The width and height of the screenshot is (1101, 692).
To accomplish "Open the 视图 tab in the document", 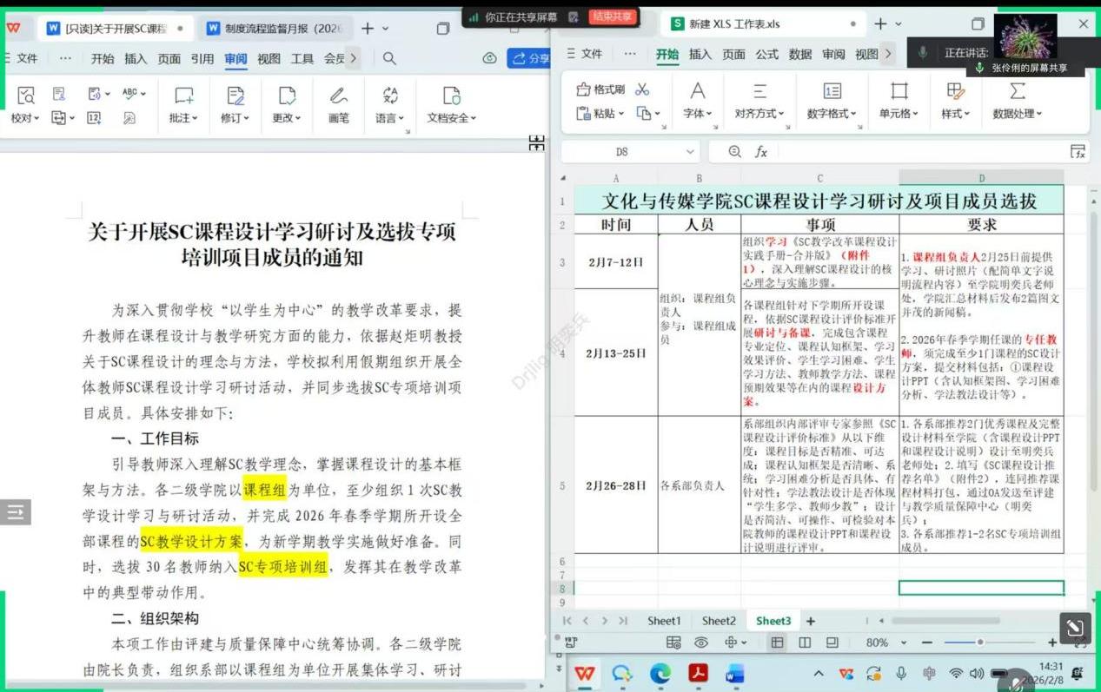I will coord(269,58).
